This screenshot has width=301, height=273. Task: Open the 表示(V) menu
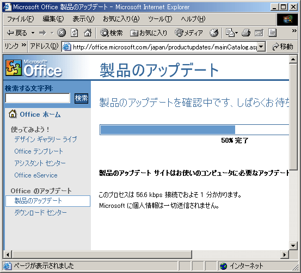pos(83,19)
